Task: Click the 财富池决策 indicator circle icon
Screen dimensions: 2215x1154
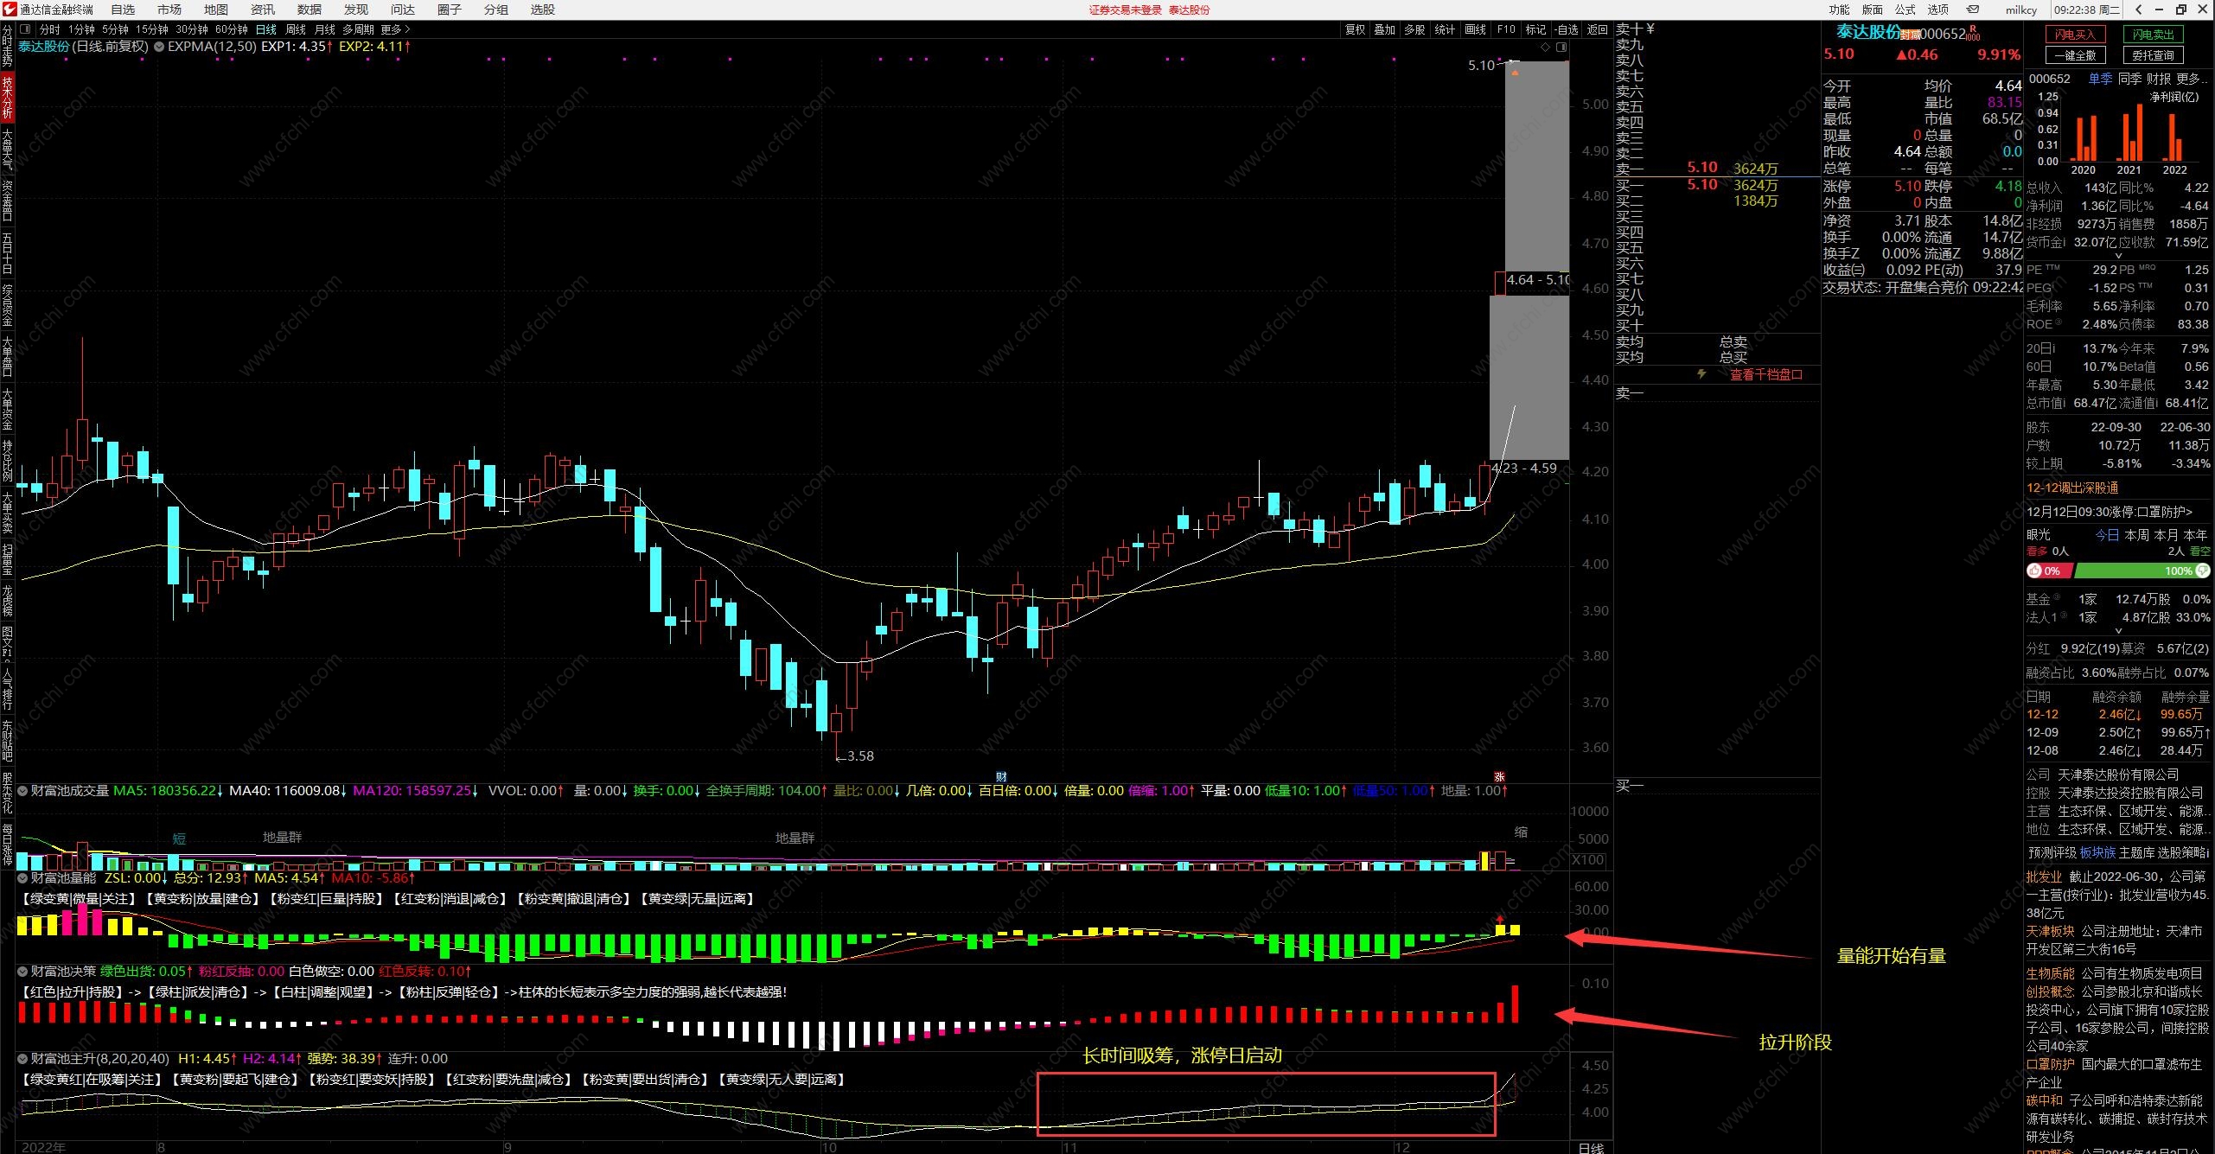Action: [x=23, y=972]
